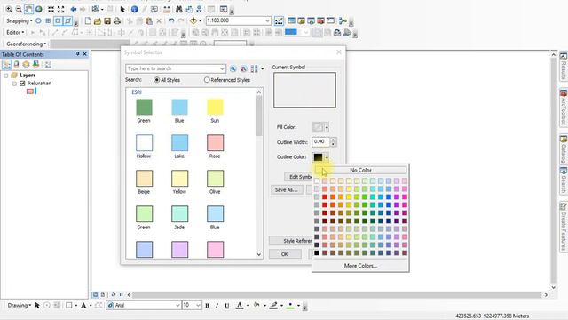Viewport: 568px width, 320px height.
Task: Activate the Identify info tool
Action: (x=134, y=9)
